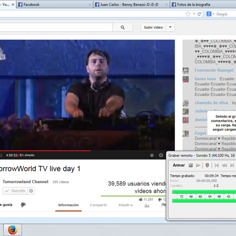Click the Firefox icon in the taskbar
This screenshot has width=236, height=236.
tap(13, 230)
